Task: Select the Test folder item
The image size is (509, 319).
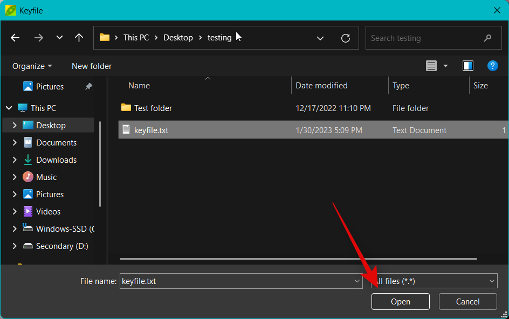Action: point(153,108)
